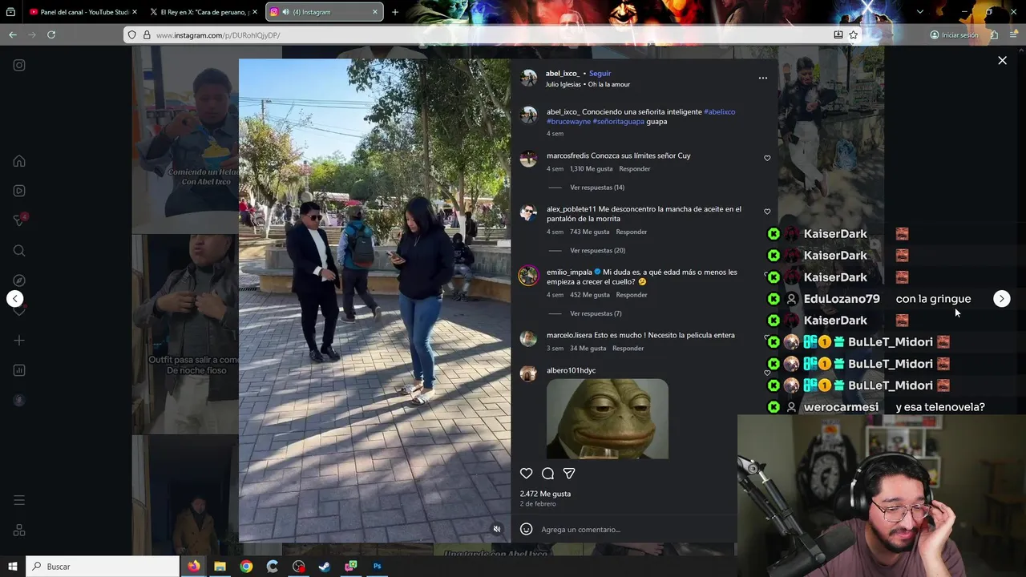Open Steam from the taskbar

(325, 567)
